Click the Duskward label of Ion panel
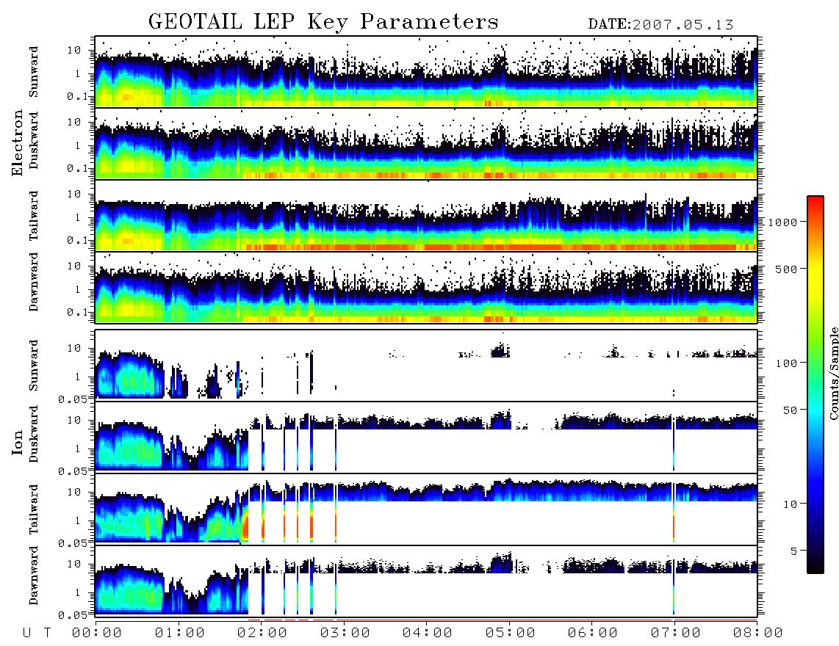 tap(34, 434)
